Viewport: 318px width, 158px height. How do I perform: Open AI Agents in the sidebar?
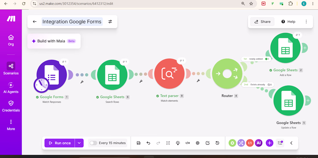coord(11,88)
